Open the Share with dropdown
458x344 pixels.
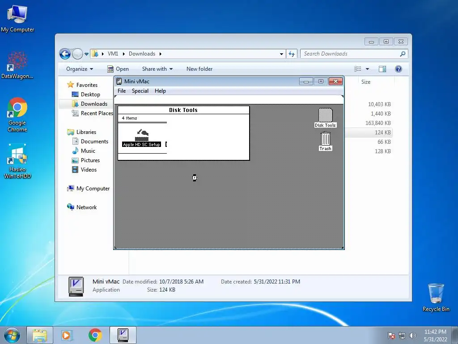(157, 69)
